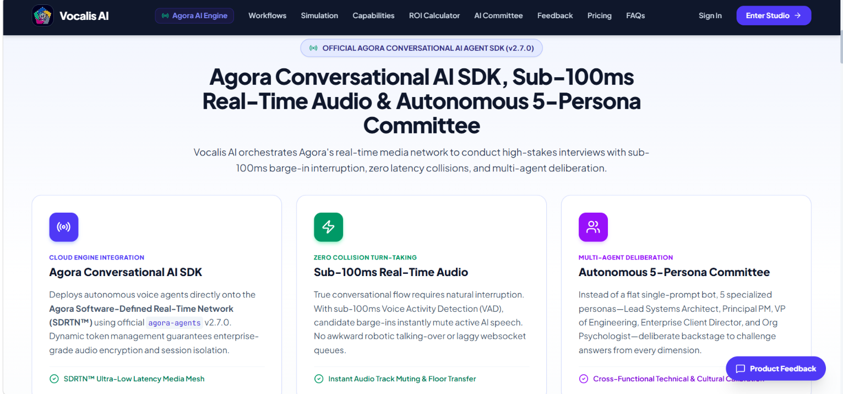Click the Vocalis AI logo icon

43,15
